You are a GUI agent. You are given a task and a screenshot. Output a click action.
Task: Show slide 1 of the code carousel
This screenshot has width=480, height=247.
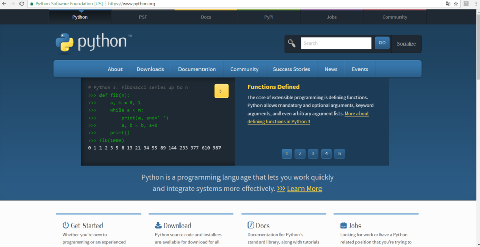[287, 153]
